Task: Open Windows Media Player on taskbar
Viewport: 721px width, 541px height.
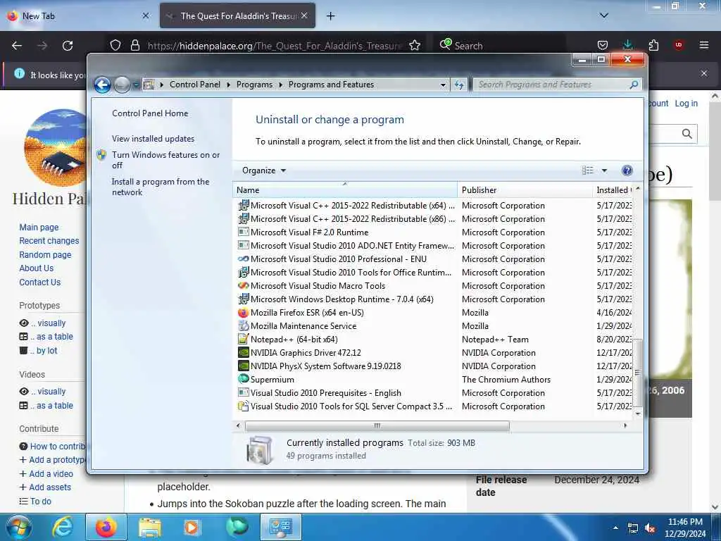Action: [x=192, y=527]
